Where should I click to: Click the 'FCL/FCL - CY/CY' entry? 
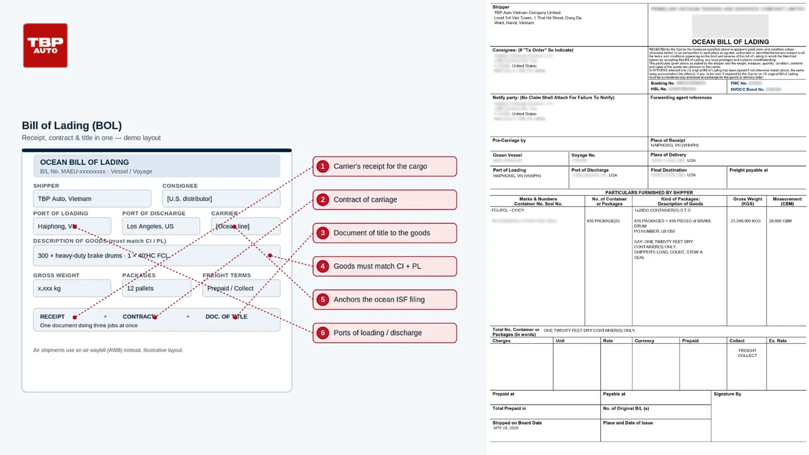click(x=508, y=210)
